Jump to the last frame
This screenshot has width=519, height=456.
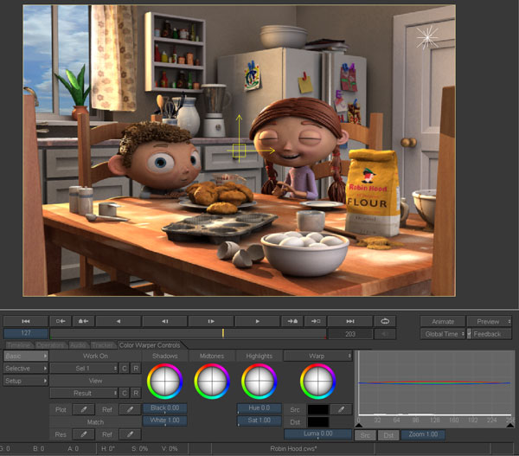click(349, 321)
